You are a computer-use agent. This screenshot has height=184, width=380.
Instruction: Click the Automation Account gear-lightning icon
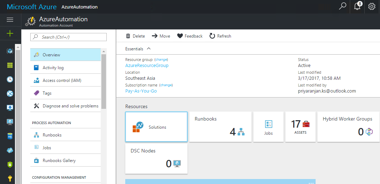[x=31, y=22]
